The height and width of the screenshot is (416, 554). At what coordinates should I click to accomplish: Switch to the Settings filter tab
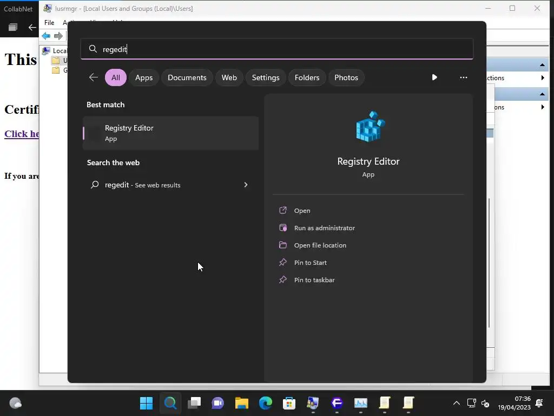click(266, 77)
